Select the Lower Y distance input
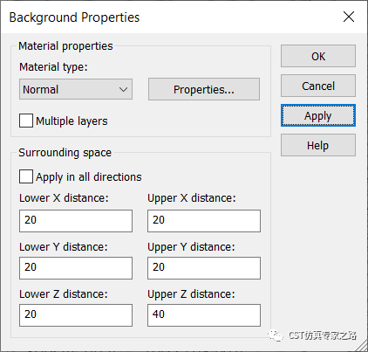 pos(76,268)
